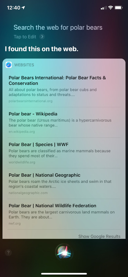Tap the Safari compass icon
128x277 pixels.
click(x=9, y=65)
